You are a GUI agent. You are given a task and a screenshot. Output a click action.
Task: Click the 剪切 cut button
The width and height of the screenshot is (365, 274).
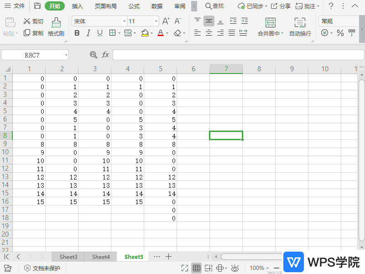click(x=33, y=21)
